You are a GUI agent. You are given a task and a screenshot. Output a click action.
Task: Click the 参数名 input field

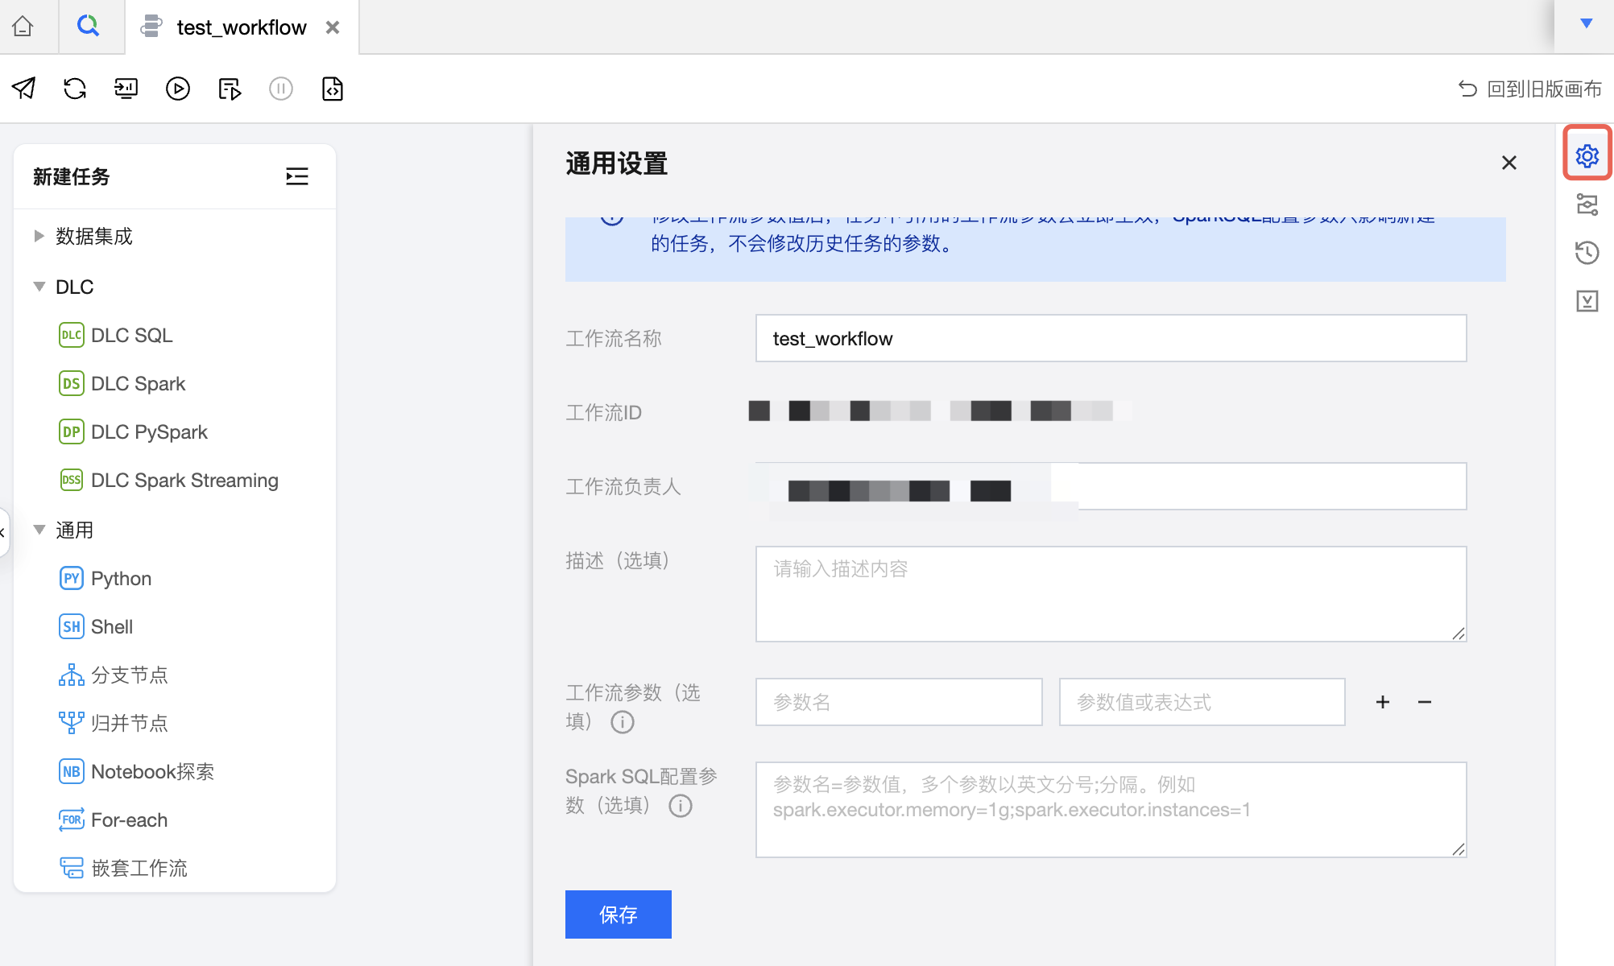[898, 702]
